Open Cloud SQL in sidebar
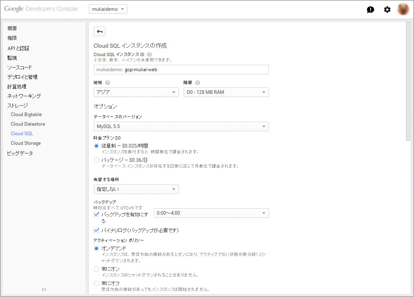This screenshot has width=414, height=297. (22, 133)
